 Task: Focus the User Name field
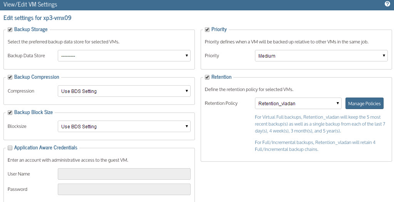click(124, 174)
